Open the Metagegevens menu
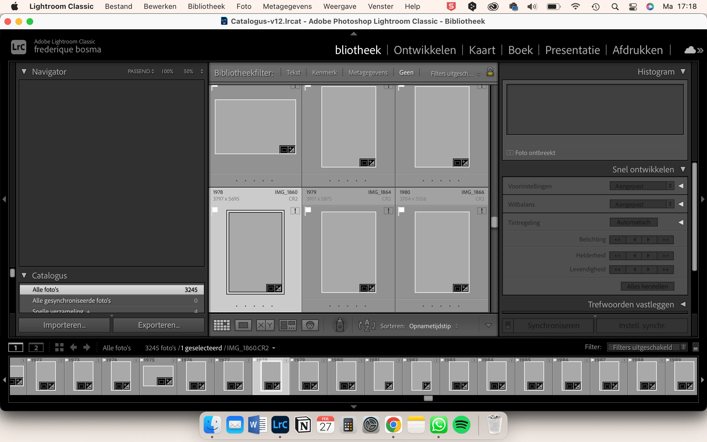707x442 pixels. click(287, 6)
